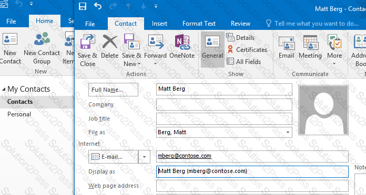Expand the E-mail type dropdown arrow
The width and height of the screenshot is (366, 195).
pyautogui.click(x=144, y=157)
